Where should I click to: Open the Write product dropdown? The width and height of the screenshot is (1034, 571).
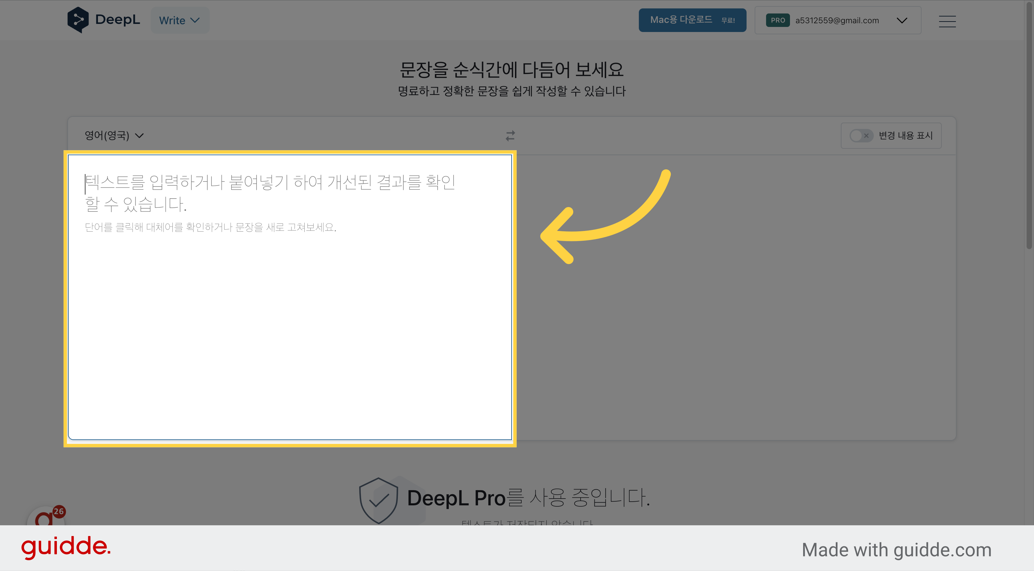(179, 20)
